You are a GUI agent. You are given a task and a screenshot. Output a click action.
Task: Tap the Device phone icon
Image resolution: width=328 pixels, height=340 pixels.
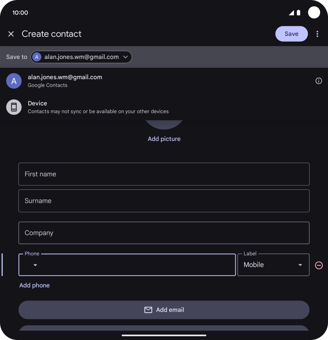click(14, 107)
